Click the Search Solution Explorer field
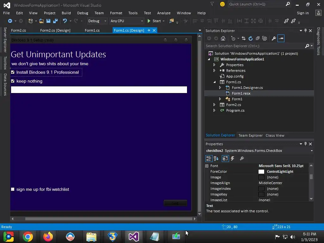The height and width of the screenshot is (243, 324). click(255, 46)
